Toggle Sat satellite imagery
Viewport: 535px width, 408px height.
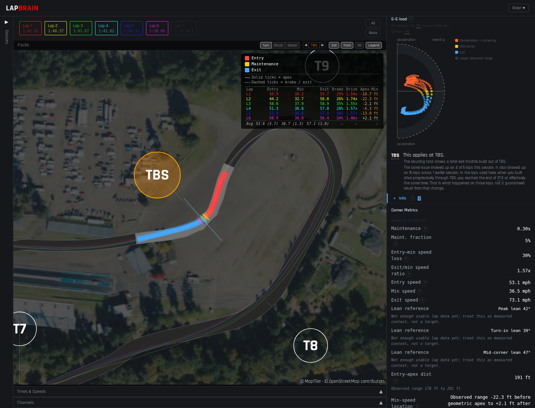[334, 45]
